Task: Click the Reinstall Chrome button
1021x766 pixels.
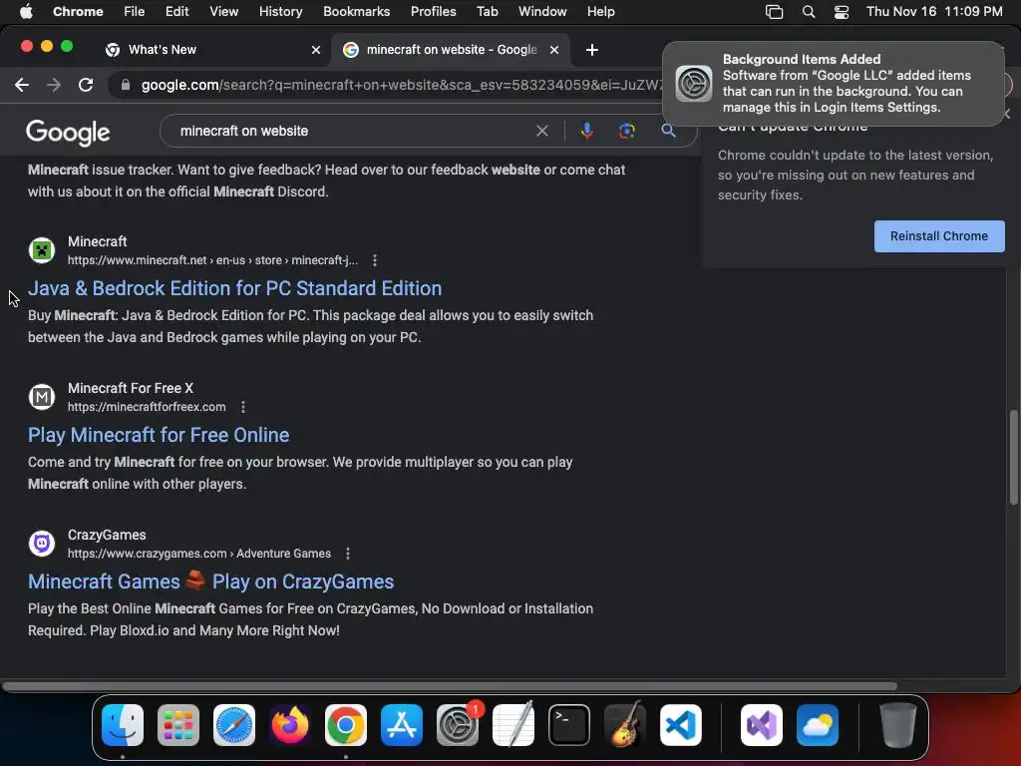Action: point(939,236)
